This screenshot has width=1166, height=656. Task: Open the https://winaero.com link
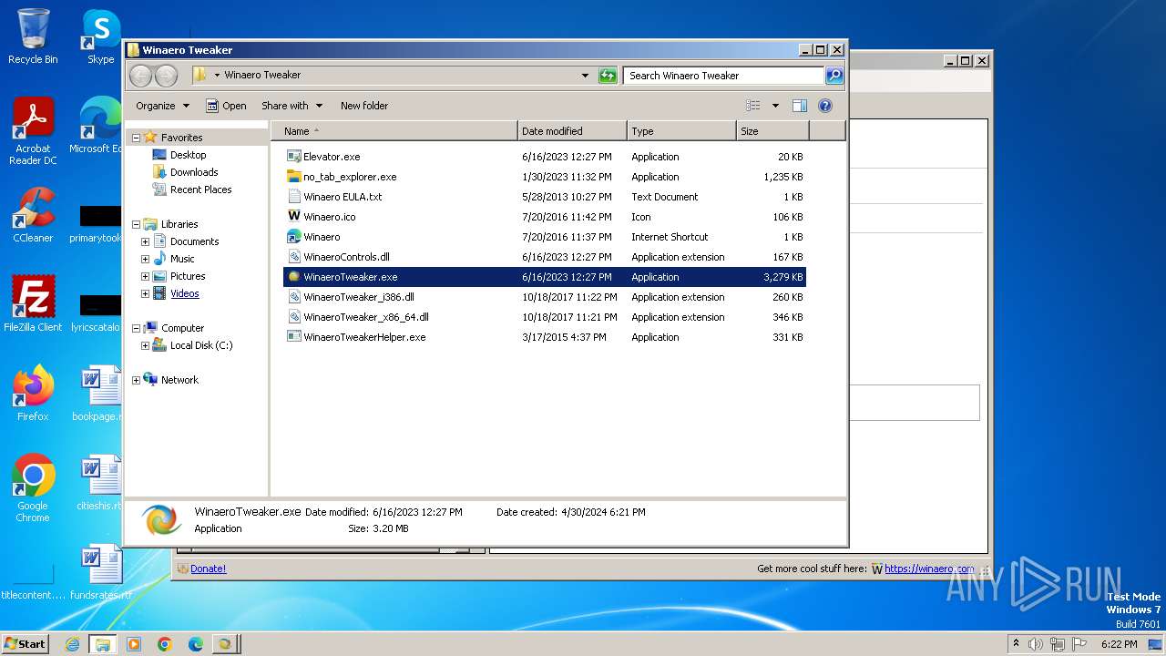pos(929,569)
